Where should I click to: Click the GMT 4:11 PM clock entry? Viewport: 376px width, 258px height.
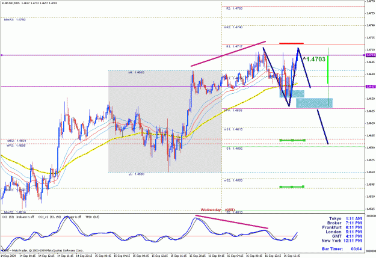pos(347,236)
